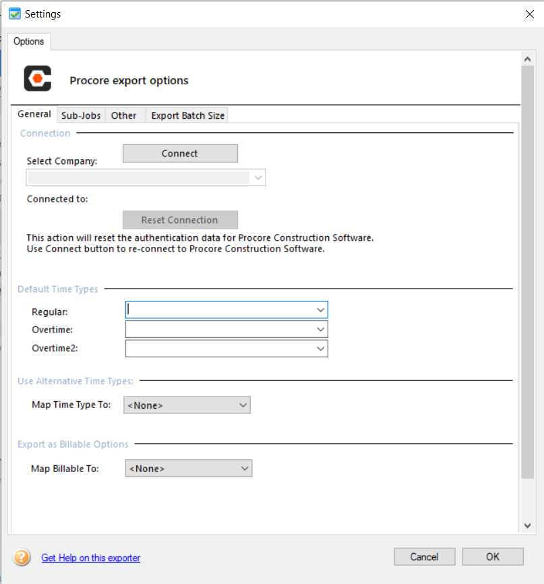
Task: Click the scrollbar up arrow
Action: 527,59
